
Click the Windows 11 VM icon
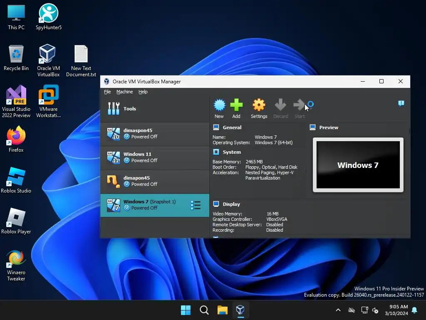pos(113,157)
